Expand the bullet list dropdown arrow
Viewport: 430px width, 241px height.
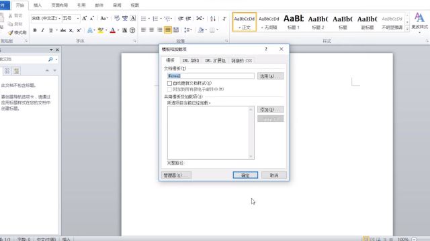pos(149,19)
